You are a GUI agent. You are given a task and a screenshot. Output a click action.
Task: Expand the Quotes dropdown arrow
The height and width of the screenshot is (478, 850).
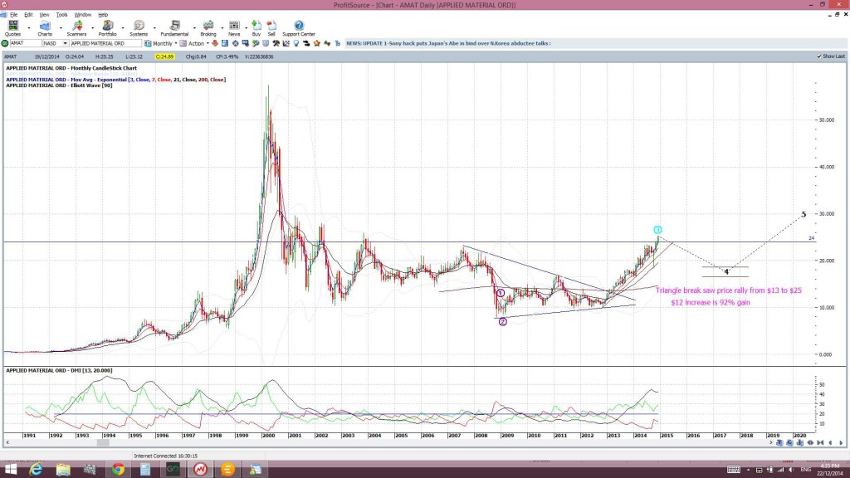(29, 27)
